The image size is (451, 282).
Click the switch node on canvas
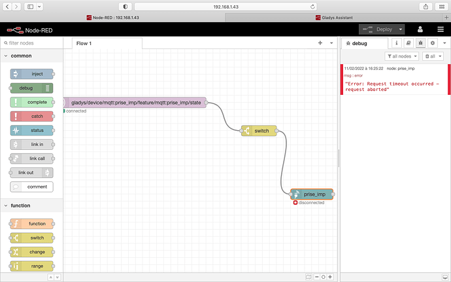pyautogui.click(x=259, y=131)
